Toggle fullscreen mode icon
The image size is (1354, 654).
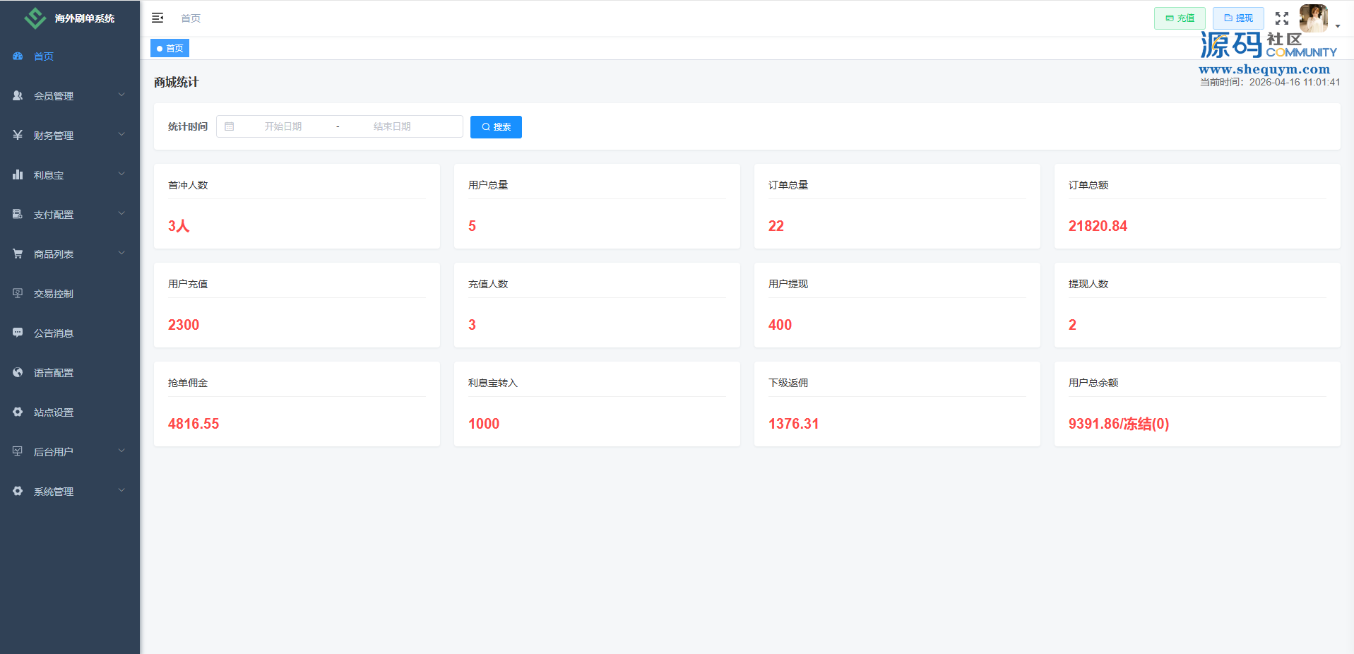(1281, 18)
